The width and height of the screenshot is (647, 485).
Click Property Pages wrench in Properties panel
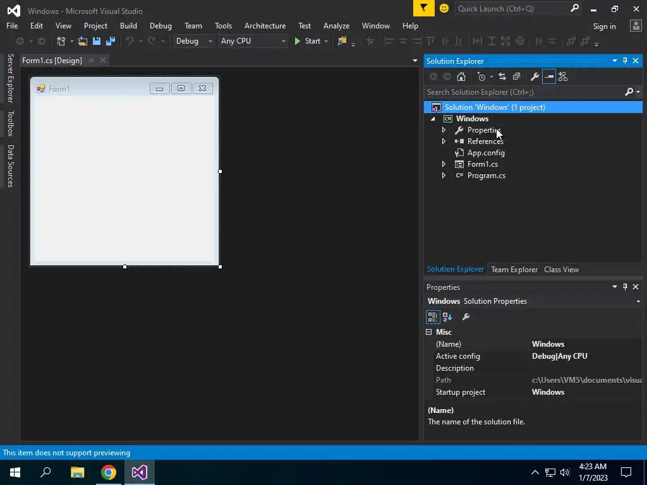tap(466, 317)
